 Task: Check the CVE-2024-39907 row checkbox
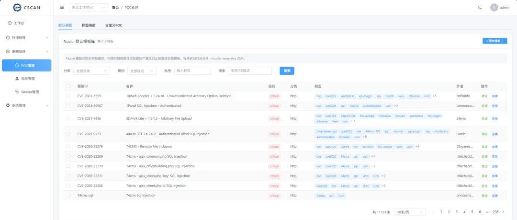(68, 106)
